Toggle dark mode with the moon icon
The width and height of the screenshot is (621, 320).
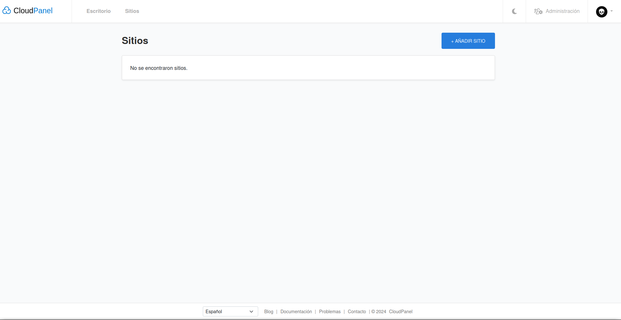[514, 11]
